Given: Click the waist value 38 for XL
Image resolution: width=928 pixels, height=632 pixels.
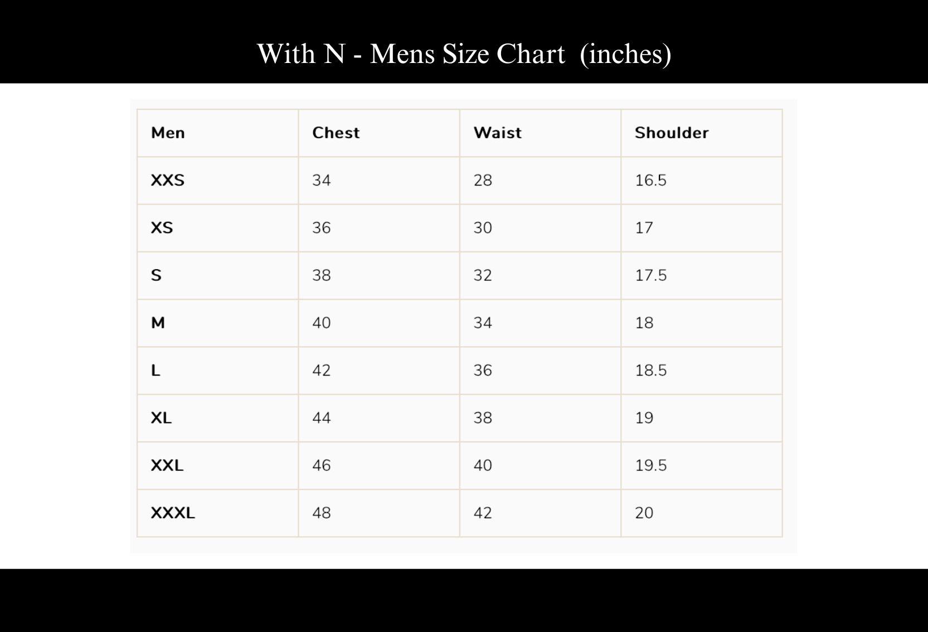Looking at the screenshot, I should click(483, 418).
